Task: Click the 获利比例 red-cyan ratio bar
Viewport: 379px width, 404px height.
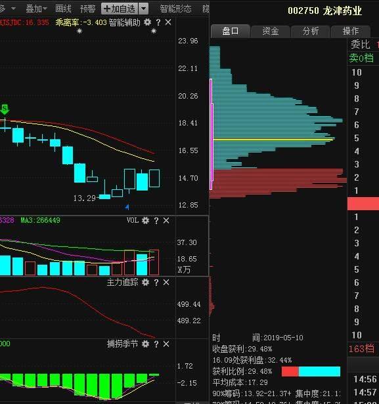Action: [x=311, y=372]
